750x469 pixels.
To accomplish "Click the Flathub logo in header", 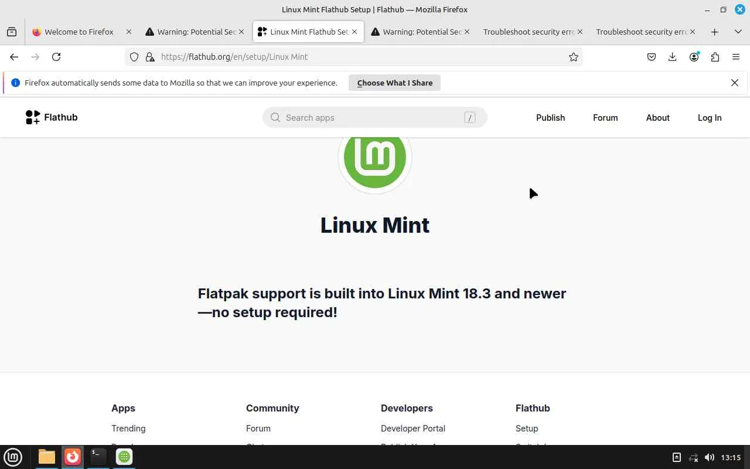I will coord(52,117).
